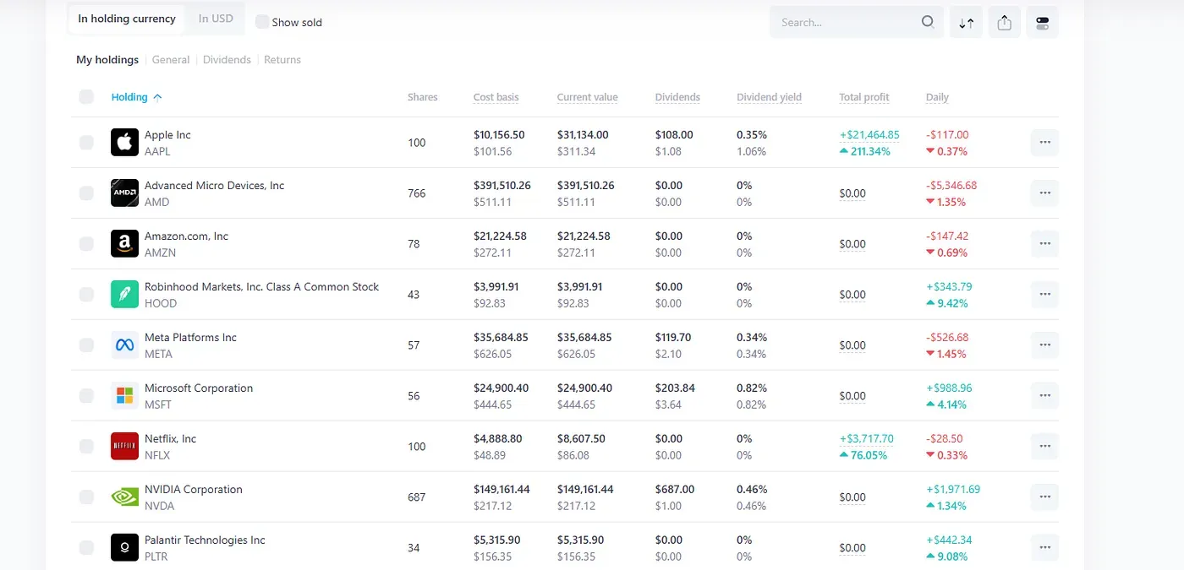Sort by Total profit column

864,97
